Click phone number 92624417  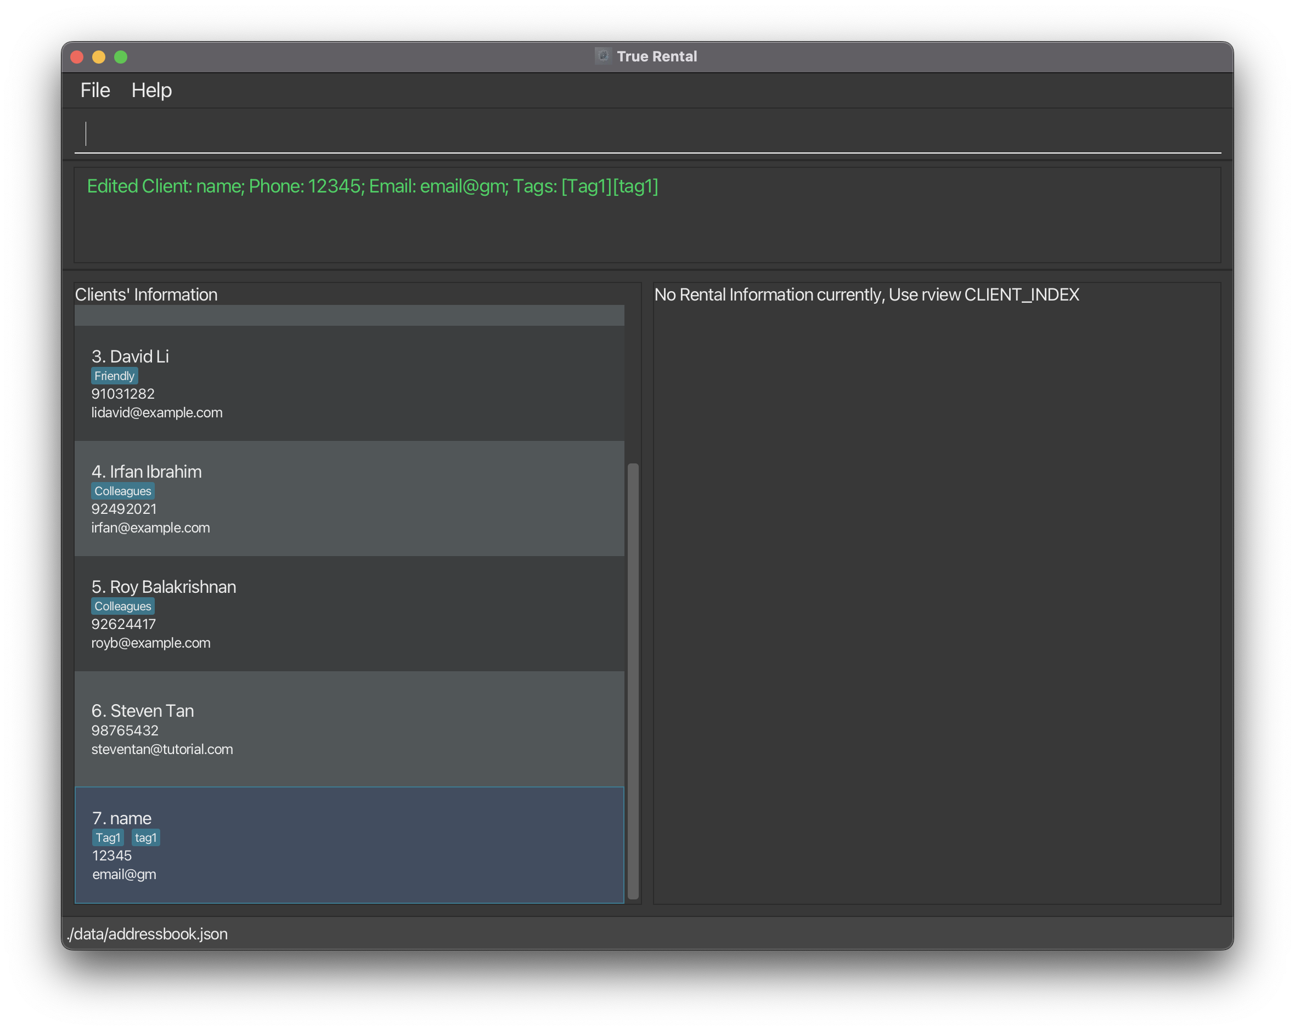(123, 625)
